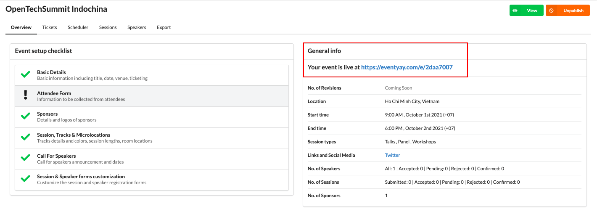Viewport: 597px width, 209px height.
Task: Click checkmark beside Call For Speakers
Action: (26, 158)
